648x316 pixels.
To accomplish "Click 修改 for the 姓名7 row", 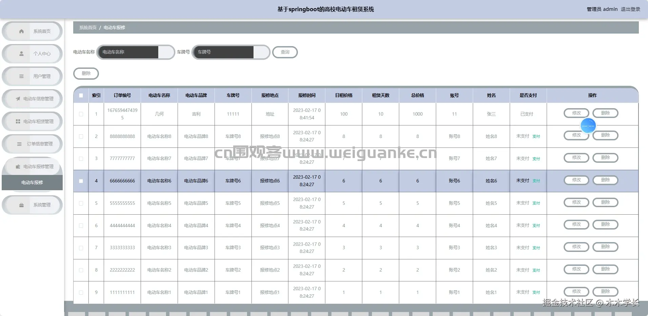I will pos(576,158).
